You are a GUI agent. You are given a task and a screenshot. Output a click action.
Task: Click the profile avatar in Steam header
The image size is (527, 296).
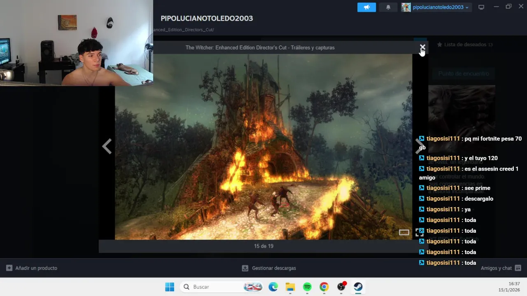(x=406, y=7)
